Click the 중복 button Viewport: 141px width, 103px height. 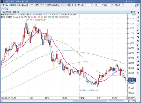click(49, 5)
